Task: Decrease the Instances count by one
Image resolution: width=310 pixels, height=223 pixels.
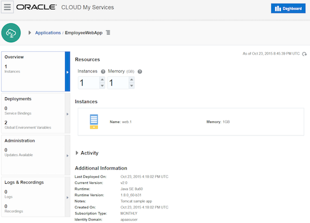Action: pyautogui.click(x=102, y=85)
